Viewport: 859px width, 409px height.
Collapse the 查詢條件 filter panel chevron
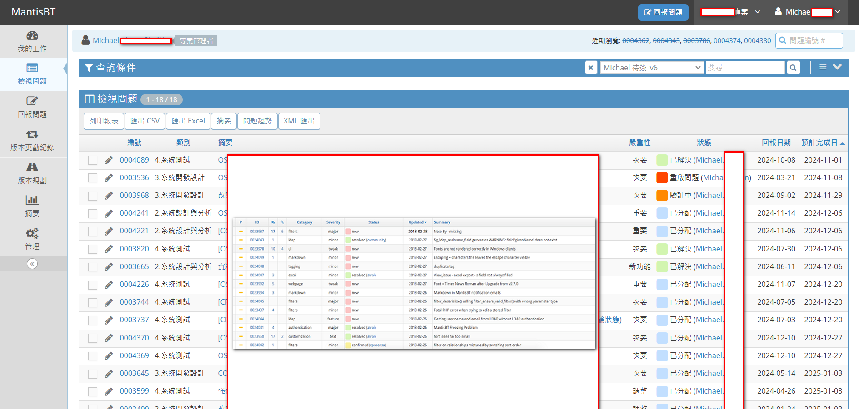pyautogui.click(x=837, y=67)
